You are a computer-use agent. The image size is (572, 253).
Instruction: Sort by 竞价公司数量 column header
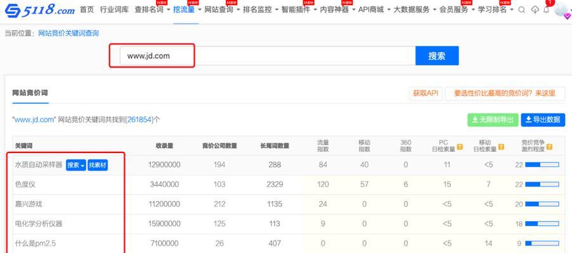pos(219,146)
